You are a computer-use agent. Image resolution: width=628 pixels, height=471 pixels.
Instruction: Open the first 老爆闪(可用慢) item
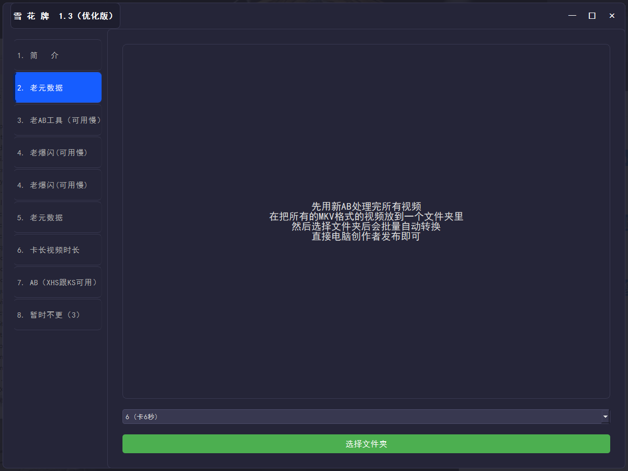(58, 152)
